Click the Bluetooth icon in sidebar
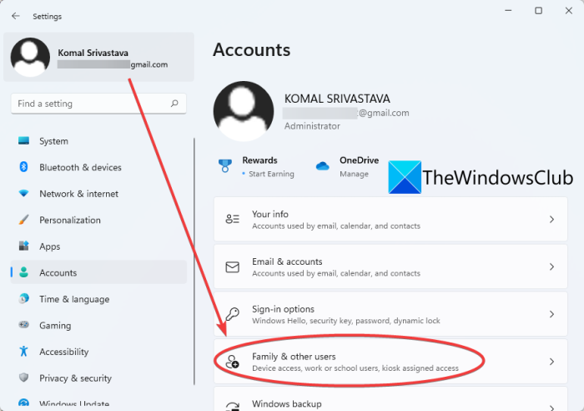Screen dimensions: 584x411 [23, 167]
